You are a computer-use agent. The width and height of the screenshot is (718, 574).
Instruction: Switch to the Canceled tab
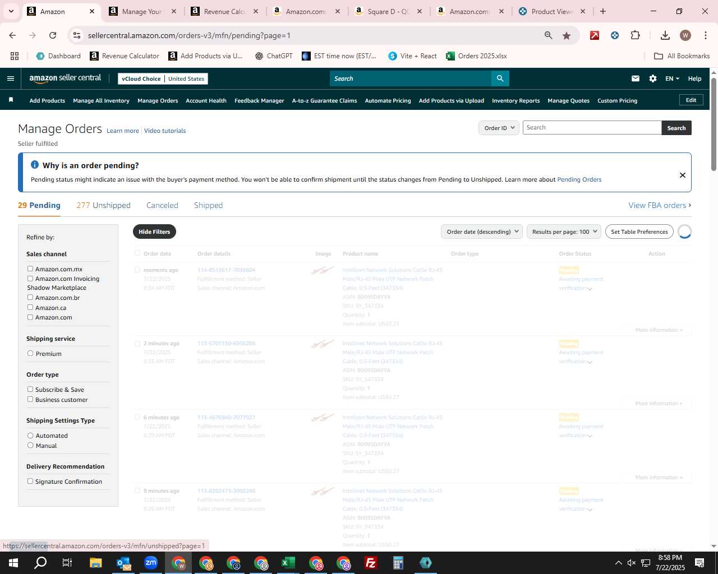point(162,205)
